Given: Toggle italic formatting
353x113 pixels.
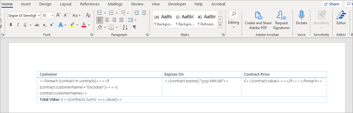Looking at the screenshot, I should 18,25.
